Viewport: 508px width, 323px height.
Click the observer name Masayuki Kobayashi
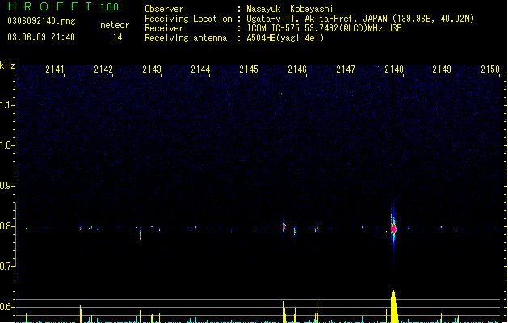click(x=290, y=9)
